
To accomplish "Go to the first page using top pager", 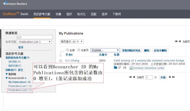I will (176, 41).
